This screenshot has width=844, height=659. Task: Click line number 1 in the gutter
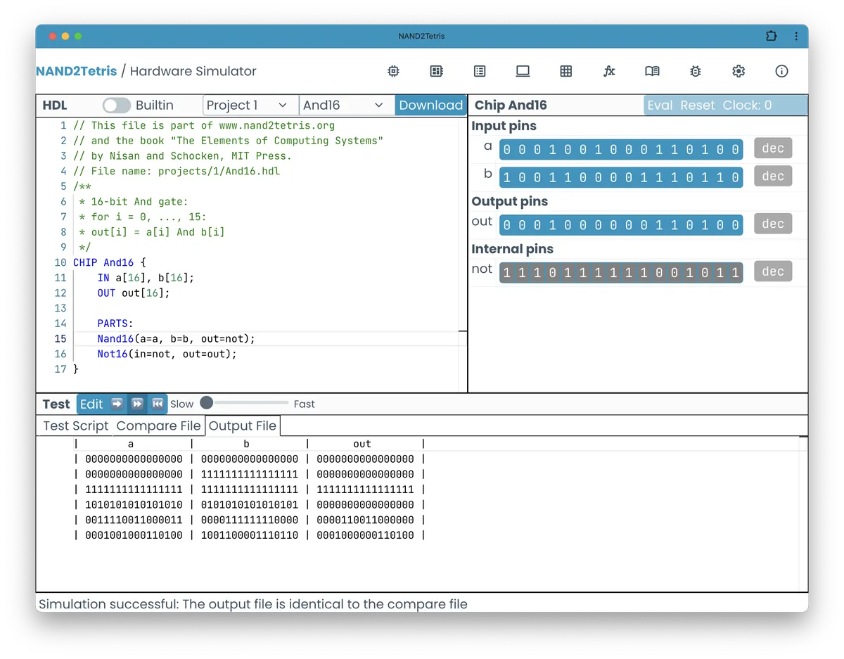[63, 126]
